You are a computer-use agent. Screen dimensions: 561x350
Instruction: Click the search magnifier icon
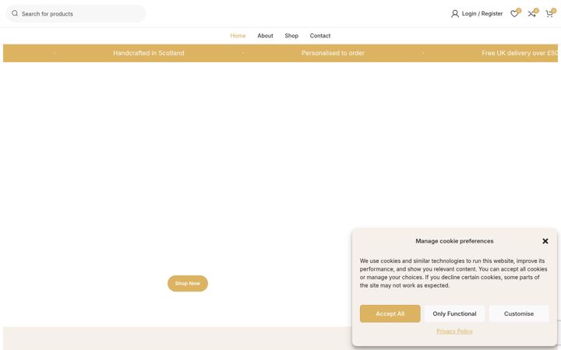[x=15, y=13]
